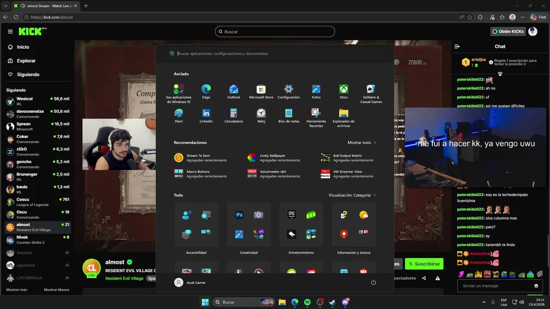Click the Suscribirse button
Screen dimensions: 550x309
coord(424,264)
